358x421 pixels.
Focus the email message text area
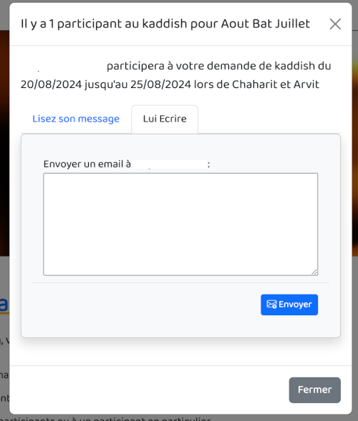(180, 224)
